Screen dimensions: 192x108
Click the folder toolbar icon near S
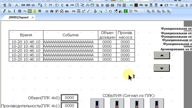[x=181, y=5]
